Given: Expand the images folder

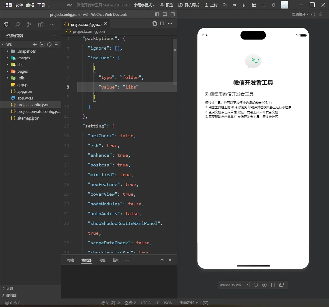Looking at the screenshot, I should point(8,58).
